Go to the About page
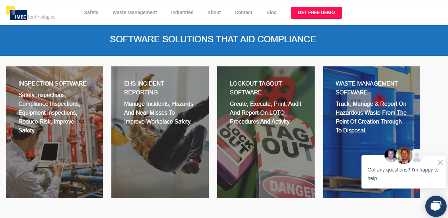 click(x=214, y=12)
